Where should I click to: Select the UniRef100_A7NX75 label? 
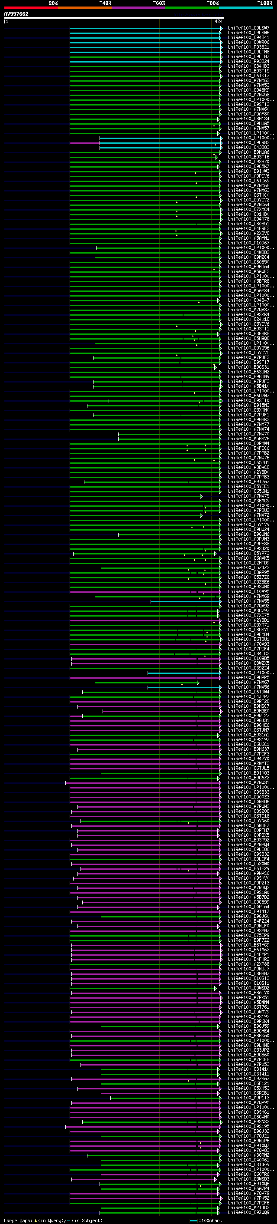(x=248, y=496)
